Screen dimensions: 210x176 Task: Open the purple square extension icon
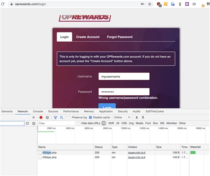pos(187,4)
